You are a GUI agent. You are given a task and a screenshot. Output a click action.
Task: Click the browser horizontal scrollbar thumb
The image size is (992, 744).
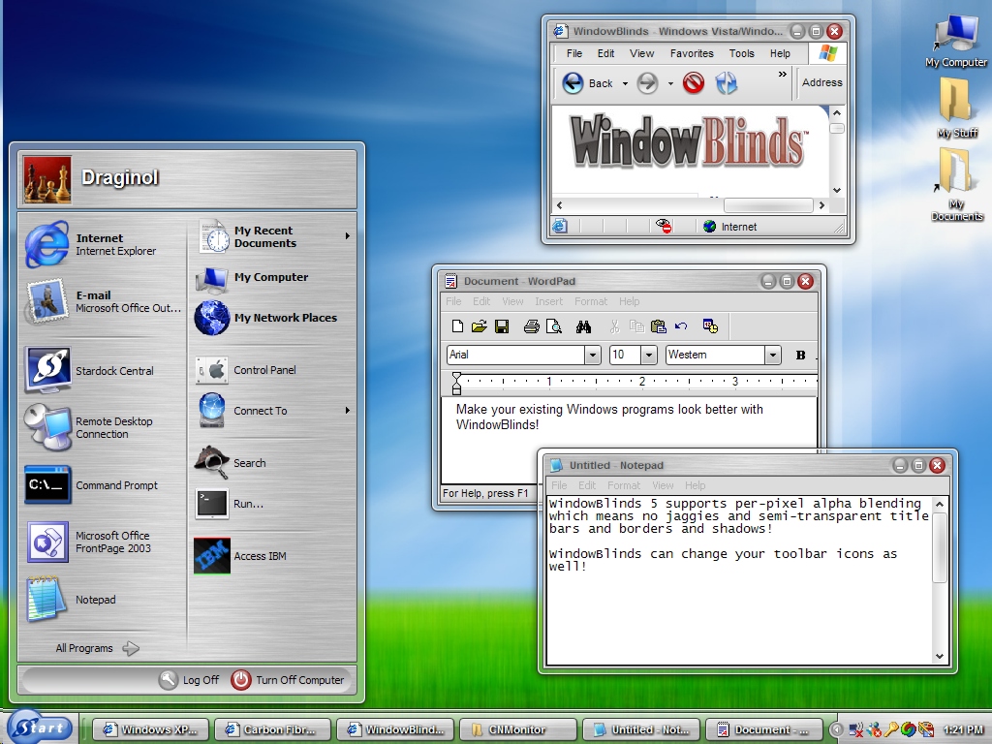(x=768, y=205)
